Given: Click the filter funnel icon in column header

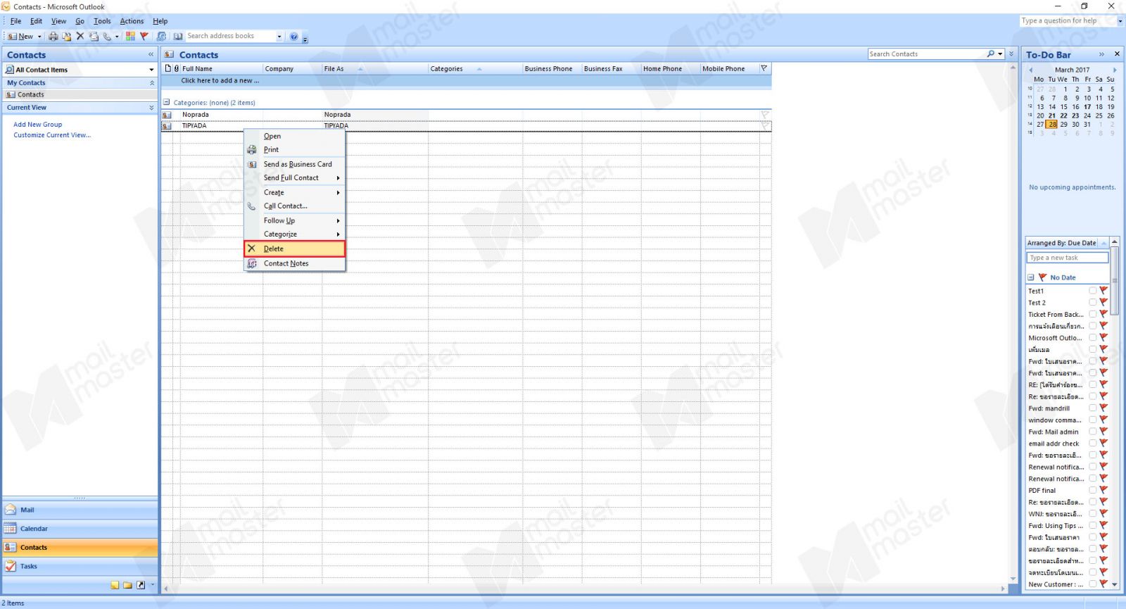Looking at the screenshot, I should (x=764, y=68).
